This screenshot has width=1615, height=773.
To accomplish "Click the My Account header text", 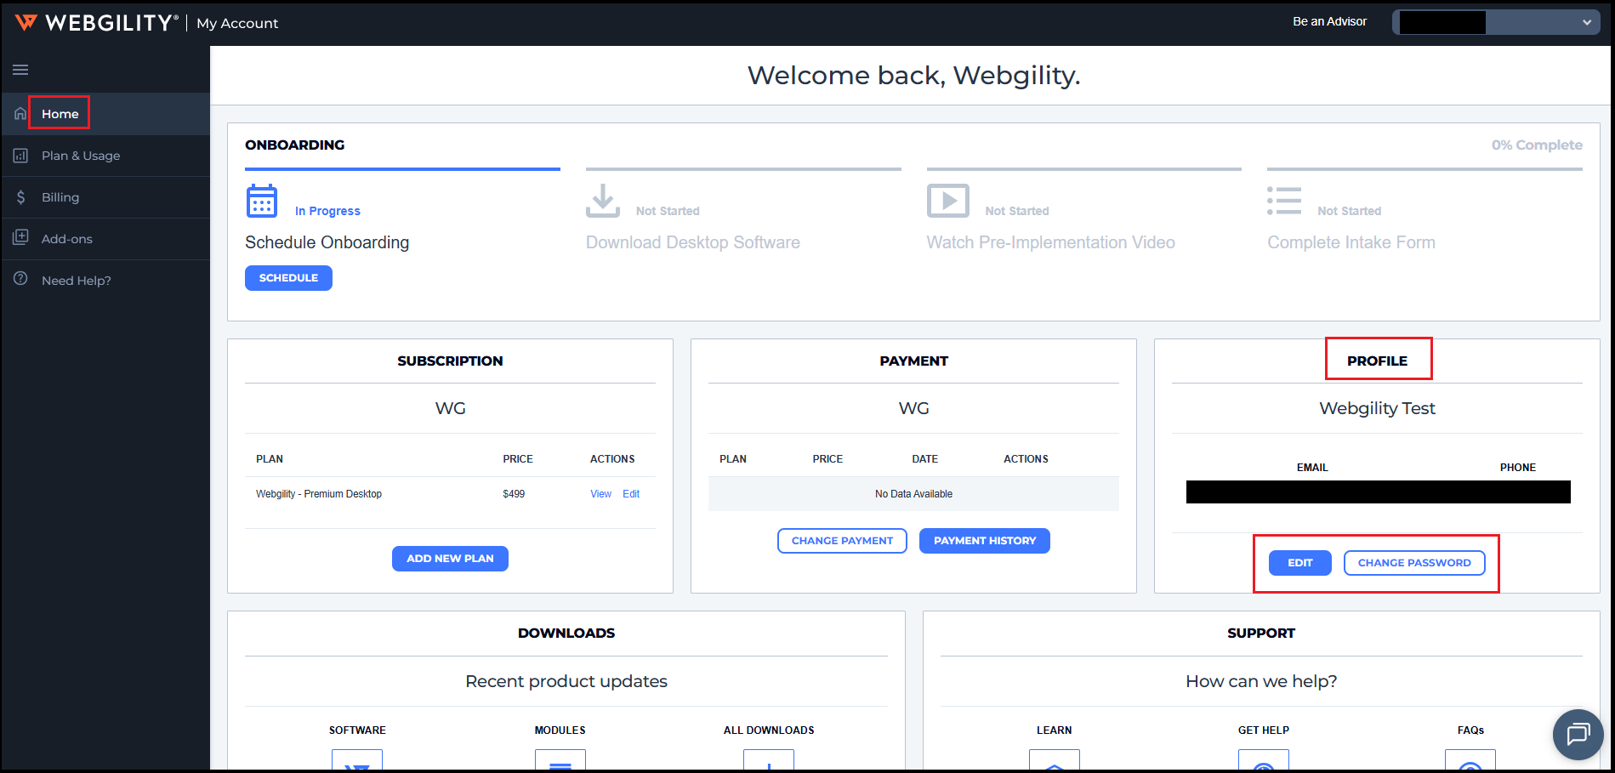I will (237, 23).
